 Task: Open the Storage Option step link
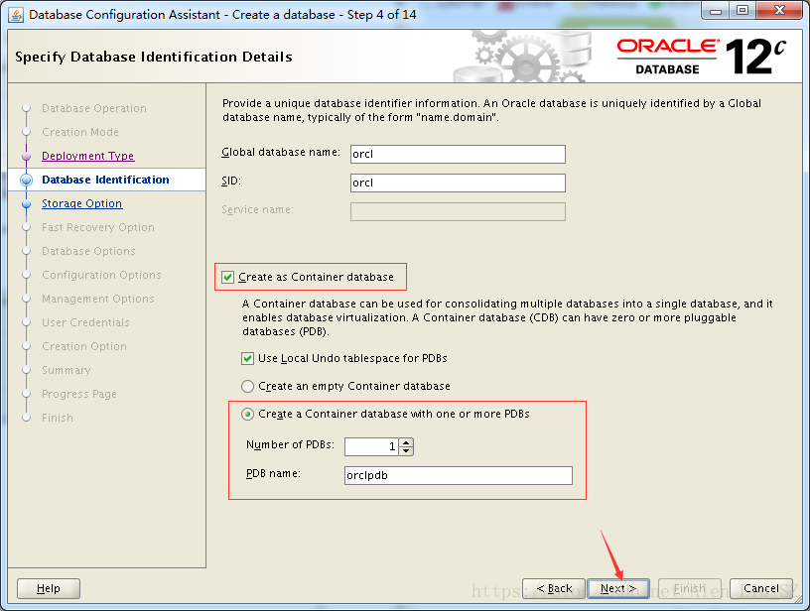pos(81,203)
